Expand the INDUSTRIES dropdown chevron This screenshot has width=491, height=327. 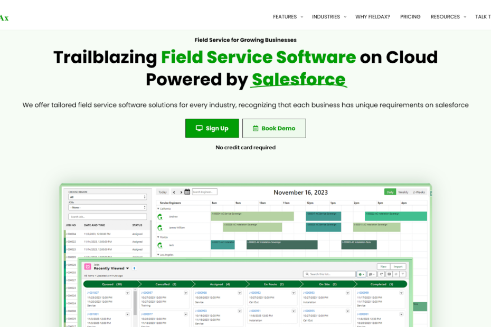(x=345, y=17)
